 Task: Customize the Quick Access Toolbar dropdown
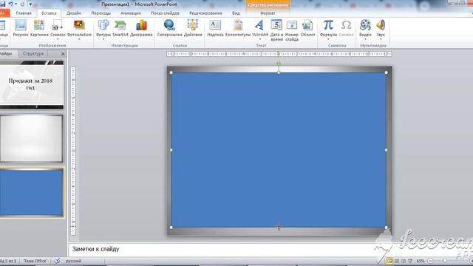tap(30, 4)
